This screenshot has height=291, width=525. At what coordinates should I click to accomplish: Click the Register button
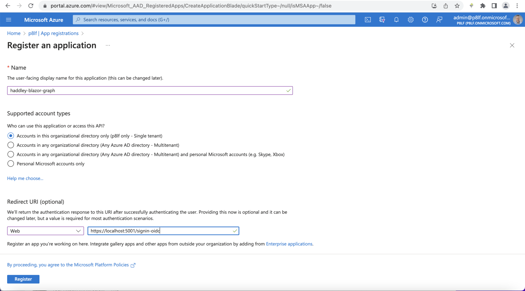[x=23, y=279]
